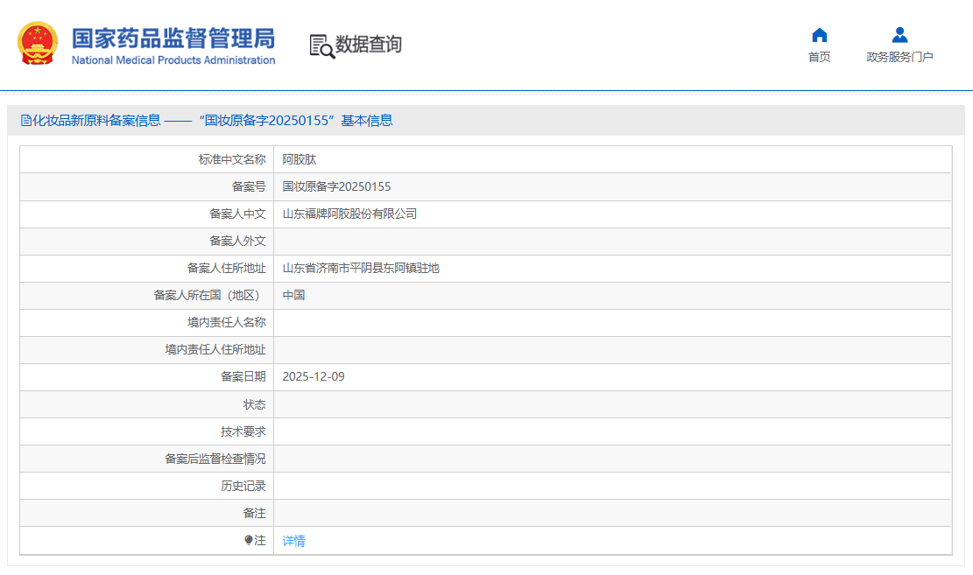The height and width of the screenshot is (575, 973).
Task: Click the 国家药品监督管理局 title text
Action: click(173, 39)
